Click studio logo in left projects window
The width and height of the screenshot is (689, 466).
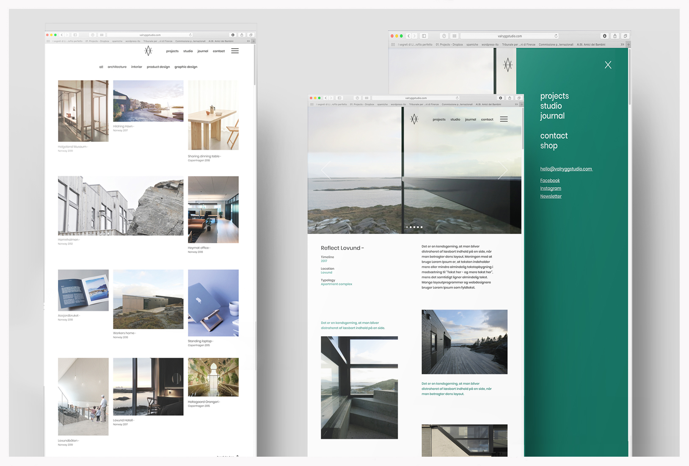(x=148, y=51)
